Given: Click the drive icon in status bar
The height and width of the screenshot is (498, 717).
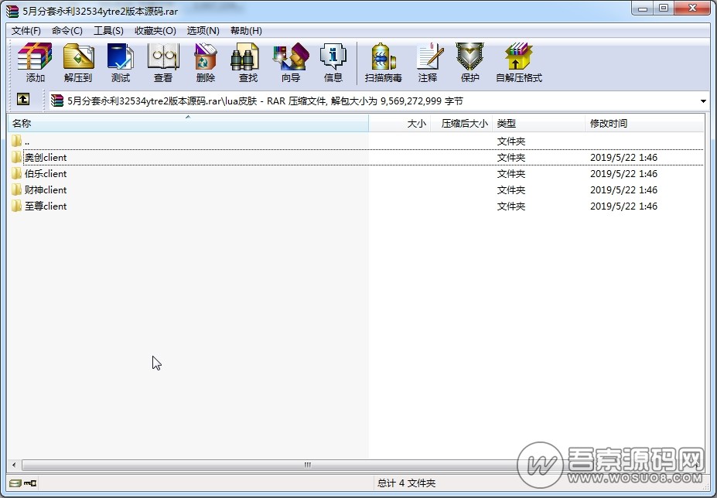Looking at the screenshot, I should pos(15,483).
